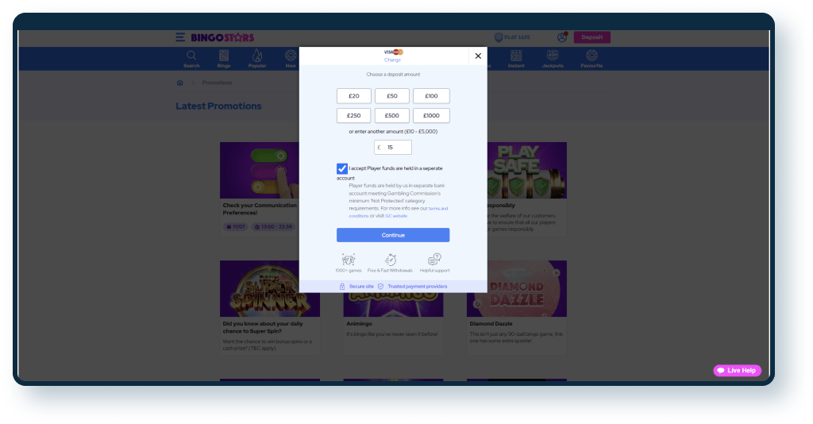Open the user account profile icon
Image resolution: width=813 pixels, height=424 pixels.
562,37
